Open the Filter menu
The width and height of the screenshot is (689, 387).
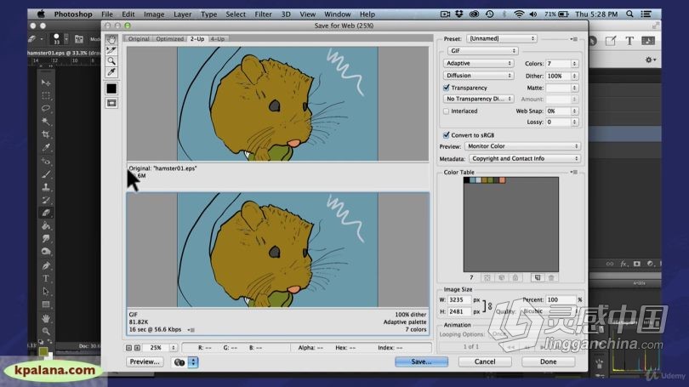pos(263,14)
